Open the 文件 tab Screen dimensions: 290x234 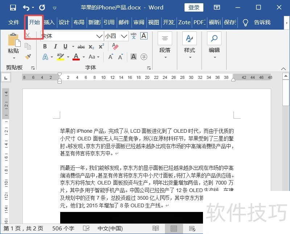click(x=14, y=22)
